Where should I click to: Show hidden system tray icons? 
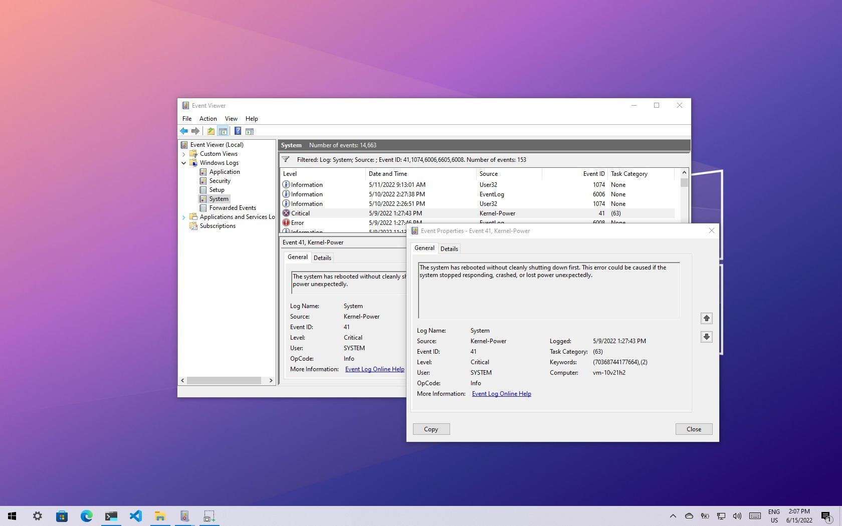click(x=673, y=516)
